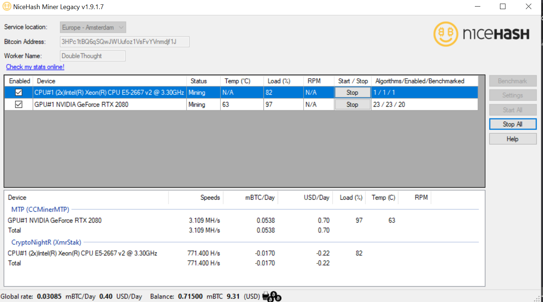The height and width of the screenshot is (302, 543).
Task: Click the Benchmark button
Action: coord(512,81)
